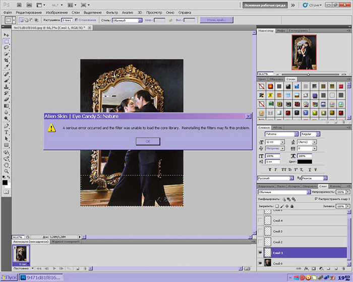Open the Справка menu
This screenshot has width=353, height=282.
pyautogui.click(x=185, y=13)
